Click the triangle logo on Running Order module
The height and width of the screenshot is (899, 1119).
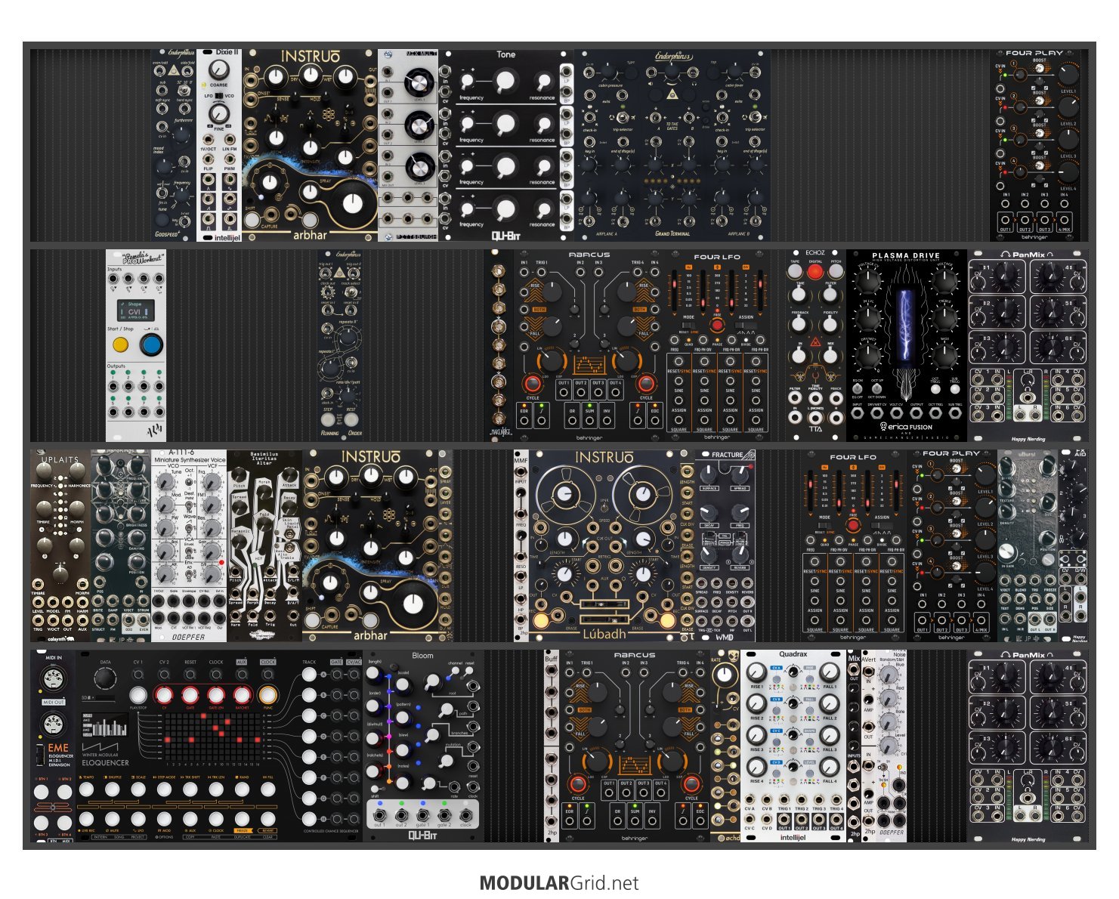click(339, 272)
